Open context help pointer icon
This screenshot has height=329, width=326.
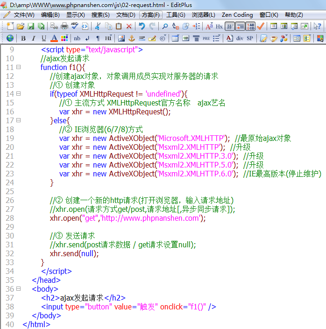click(317, 26)
